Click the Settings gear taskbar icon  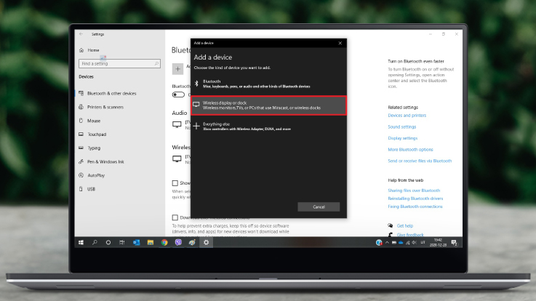(207, 242)
